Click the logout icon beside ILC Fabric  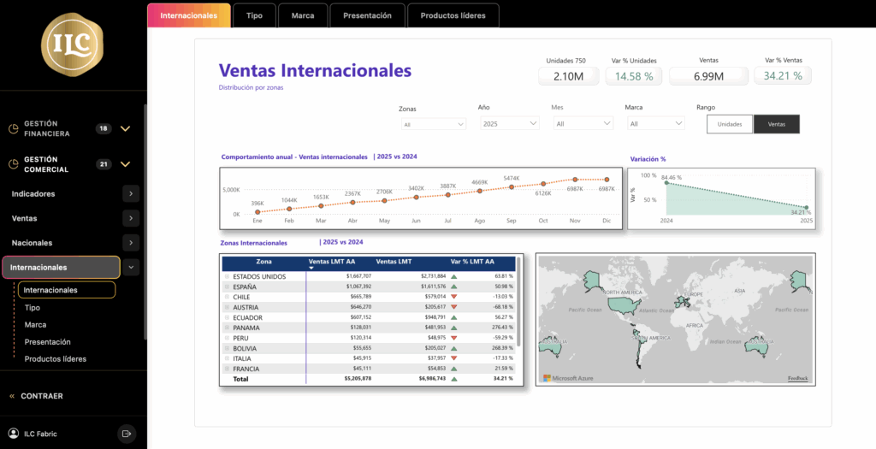[x=127, y=434]
